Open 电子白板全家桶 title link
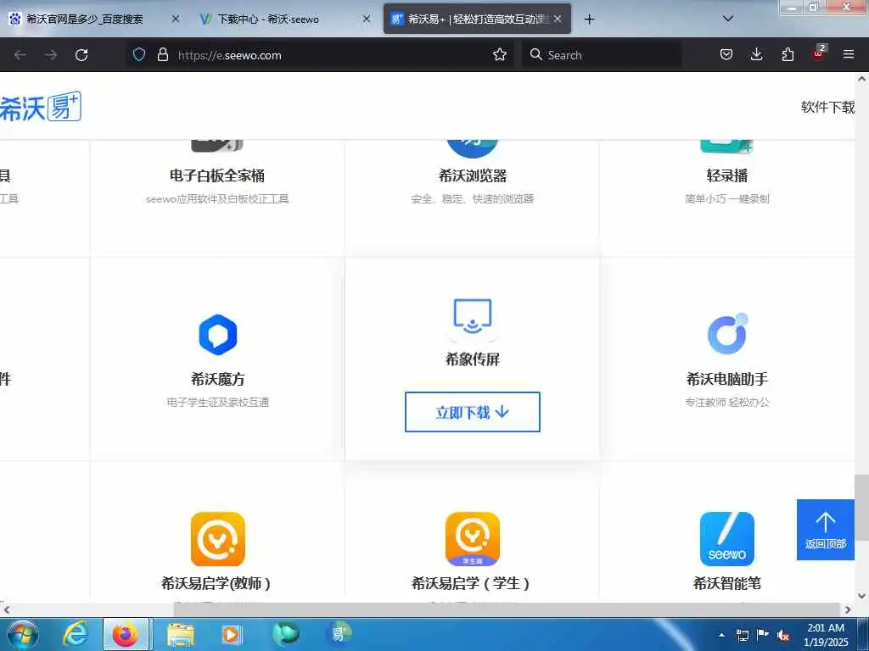The image size is (869, 651). click(217, 175)
